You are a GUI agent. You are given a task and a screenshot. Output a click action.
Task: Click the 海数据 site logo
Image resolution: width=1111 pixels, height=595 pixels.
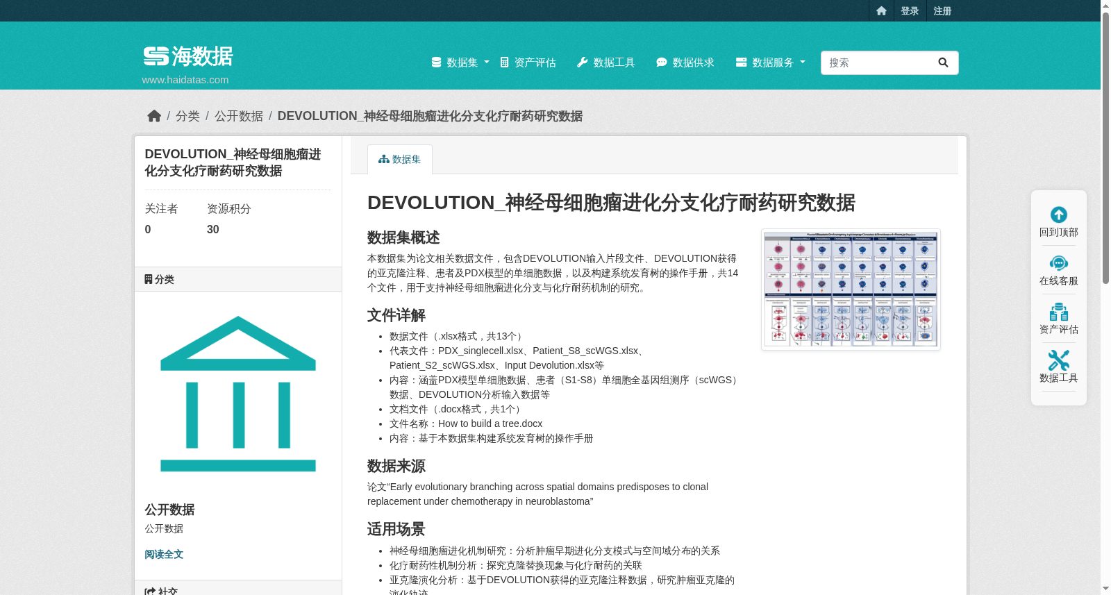[187, 56]
